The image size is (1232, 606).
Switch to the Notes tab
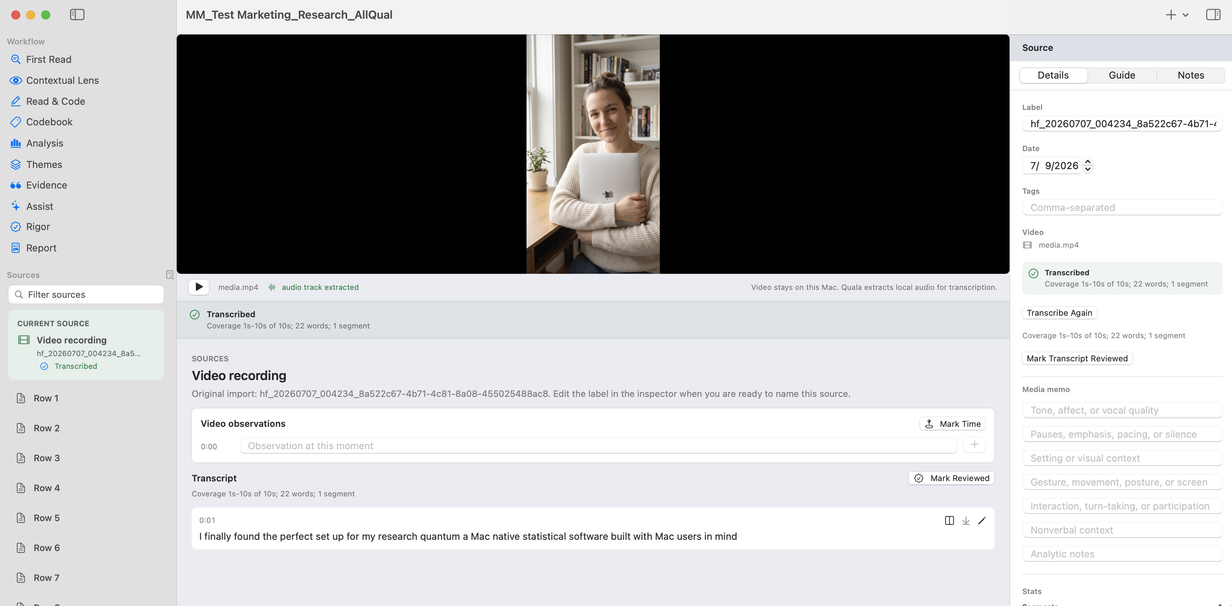[1190, 75]
